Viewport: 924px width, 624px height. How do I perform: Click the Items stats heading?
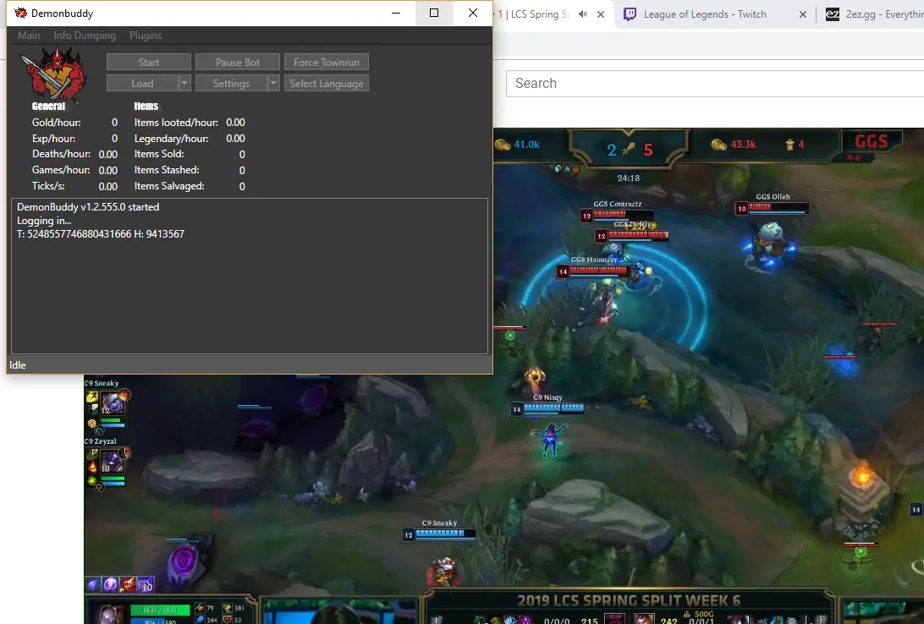point(146,107)
